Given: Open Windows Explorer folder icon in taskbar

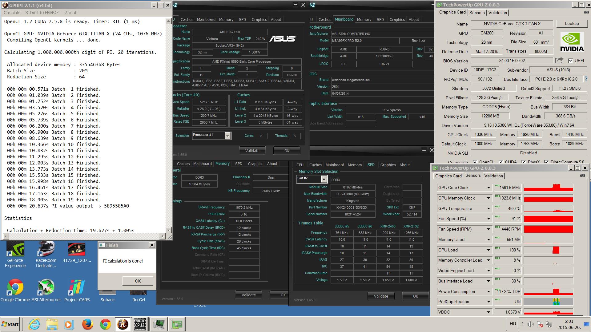Looking at the screenshot, I should (52, 324).
